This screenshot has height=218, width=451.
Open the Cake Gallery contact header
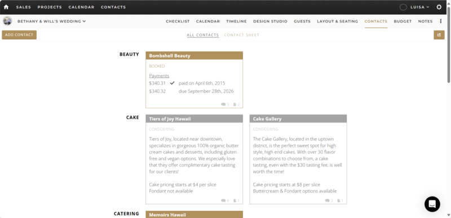click(298, 119)
